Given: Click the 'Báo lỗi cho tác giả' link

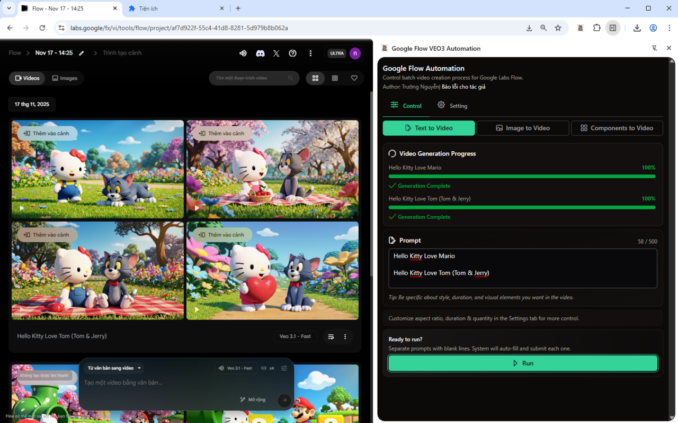Looking at the screenshot, I should pos(463,87).
